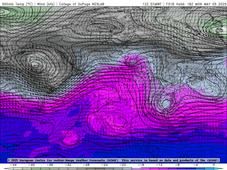This screenshot has height=170, width=227.
Task: Select the "Wind (kts)" header label
Action: 46,4
